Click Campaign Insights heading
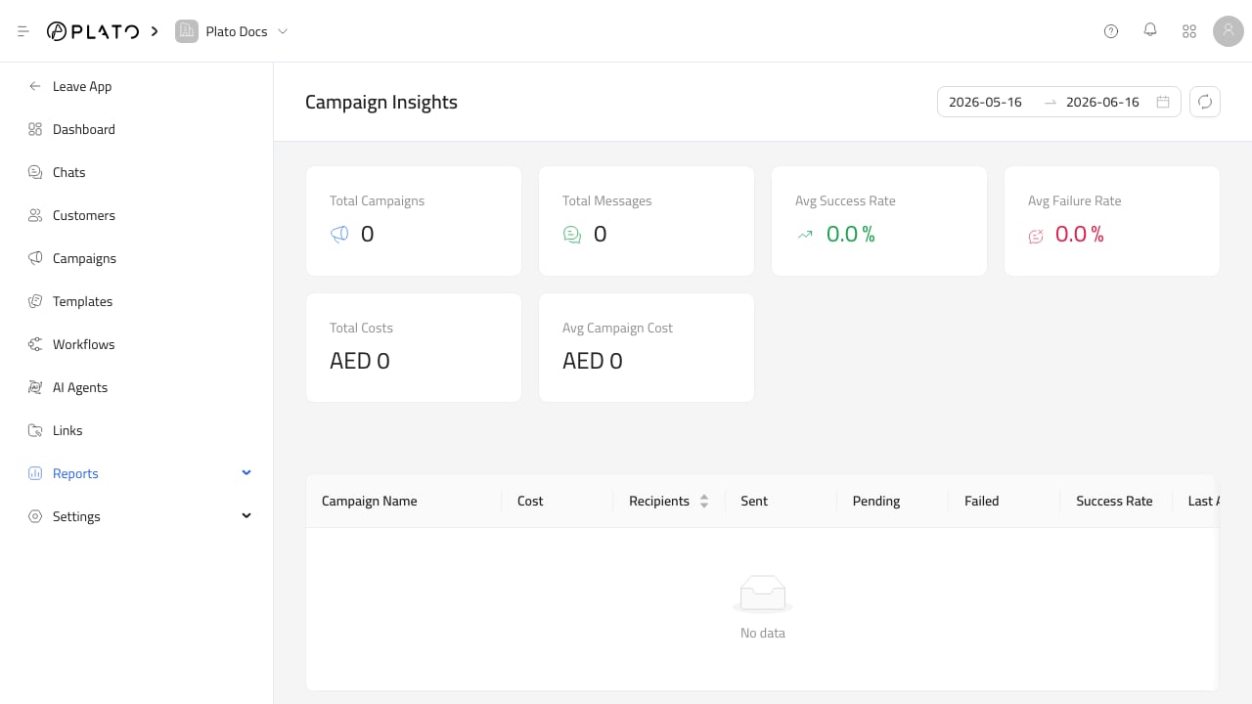Image resolution: width=1252 pixels, height=704 pixels. tap(381, 102)
